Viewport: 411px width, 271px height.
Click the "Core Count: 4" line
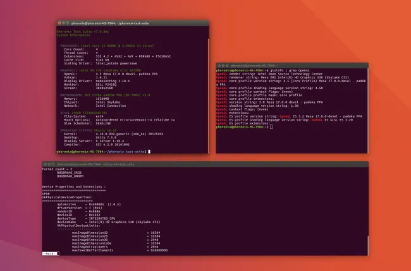81,49
